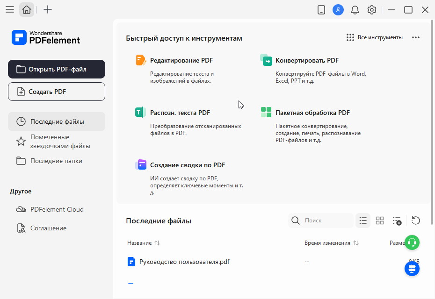Show notifications via bell icon

[355, 10]
